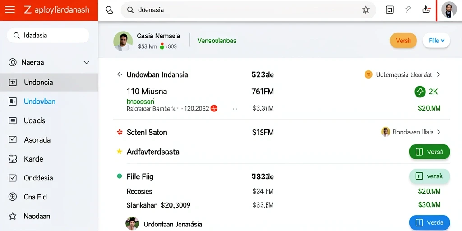Click the Gasia Nemasia name

point(158,36)
